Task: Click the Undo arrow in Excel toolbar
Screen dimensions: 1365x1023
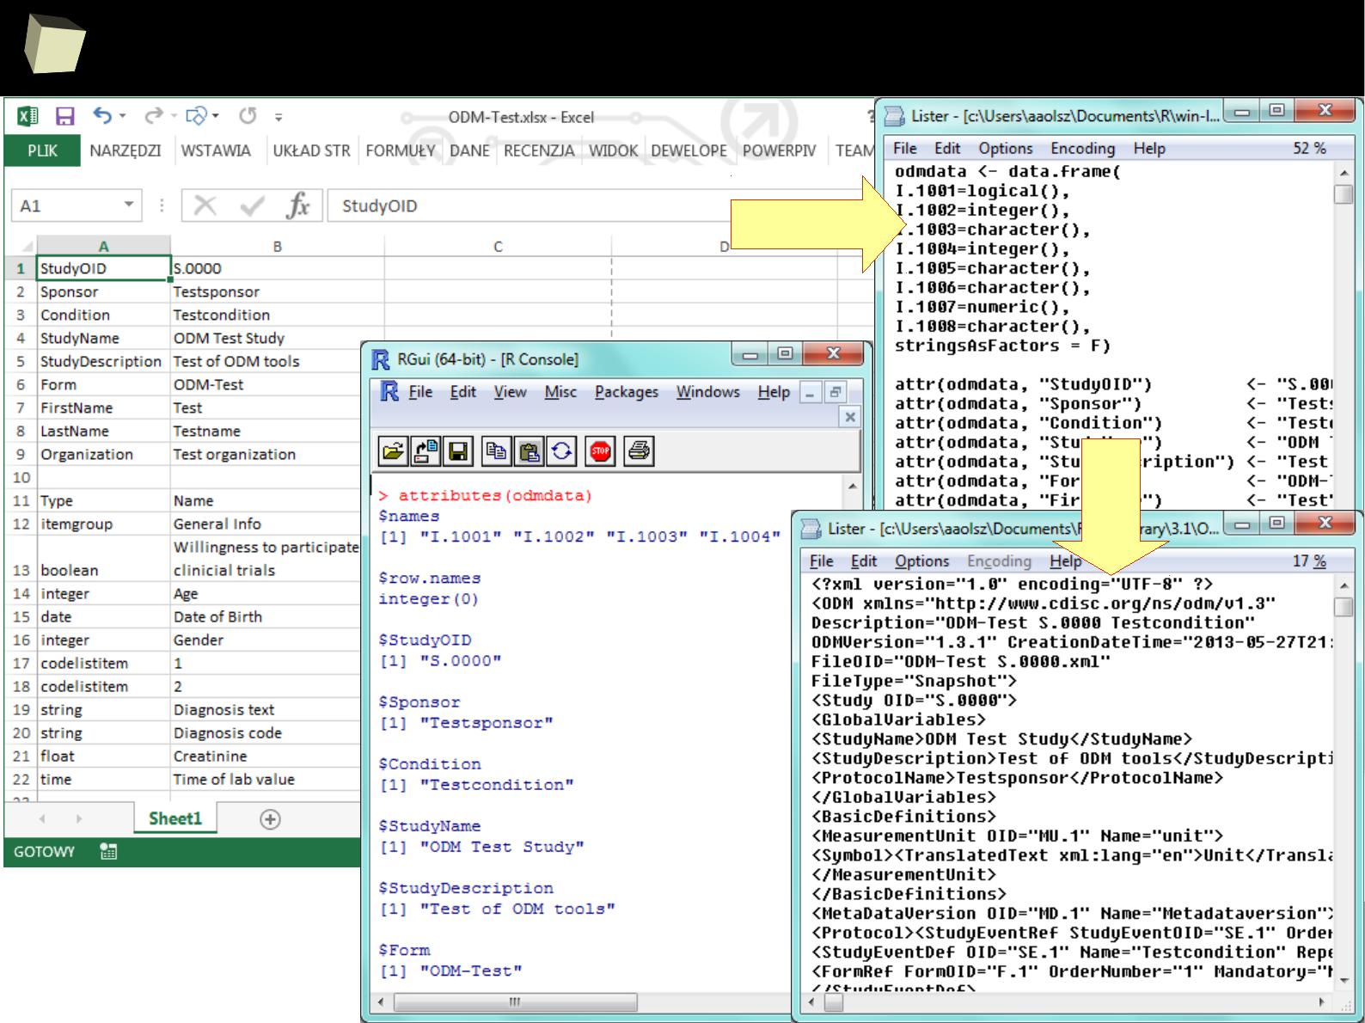Action: [102, 115]
